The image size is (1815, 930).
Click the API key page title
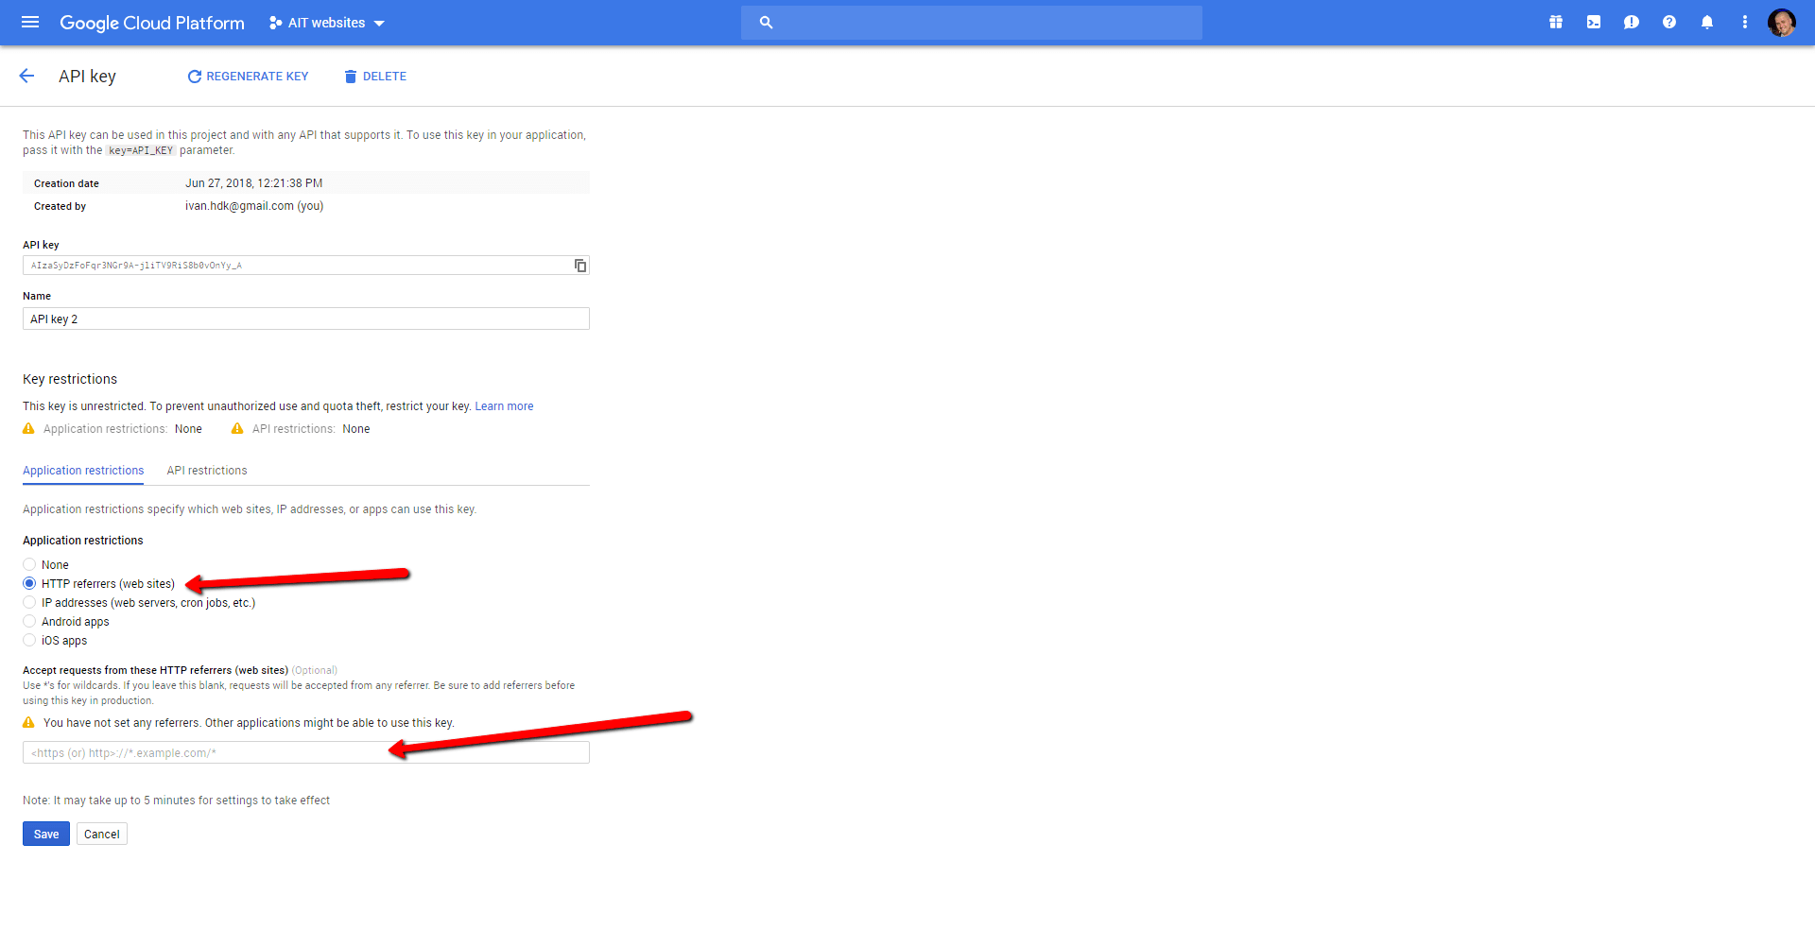[x=87, y=77]
